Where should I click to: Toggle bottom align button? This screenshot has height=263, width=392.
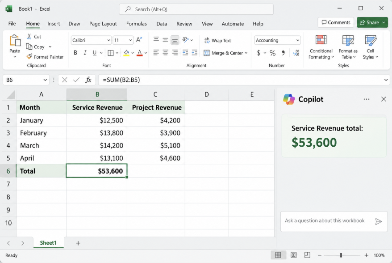point(175,40)
